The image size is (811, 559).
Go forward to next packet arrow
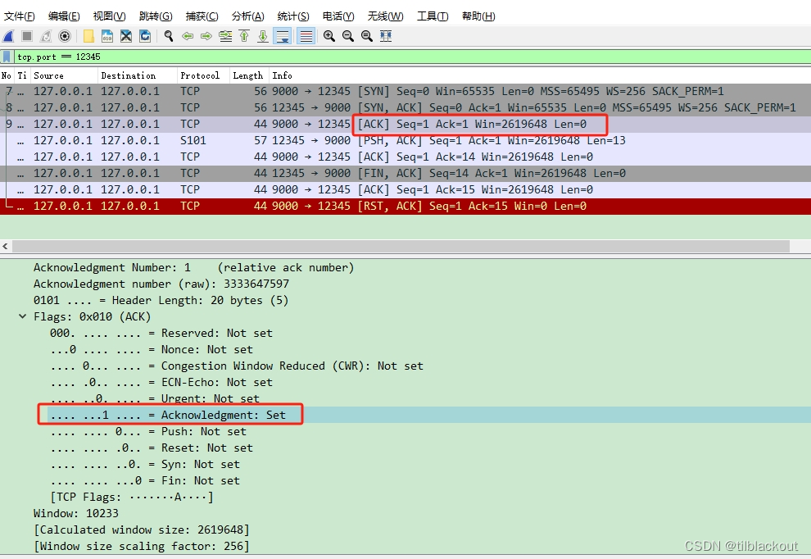(x=206, y=36)
